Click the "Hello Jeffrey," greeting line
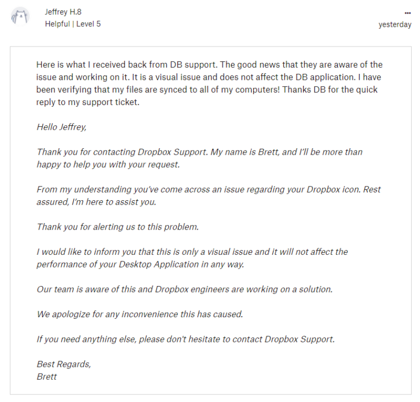 (62, 127)
